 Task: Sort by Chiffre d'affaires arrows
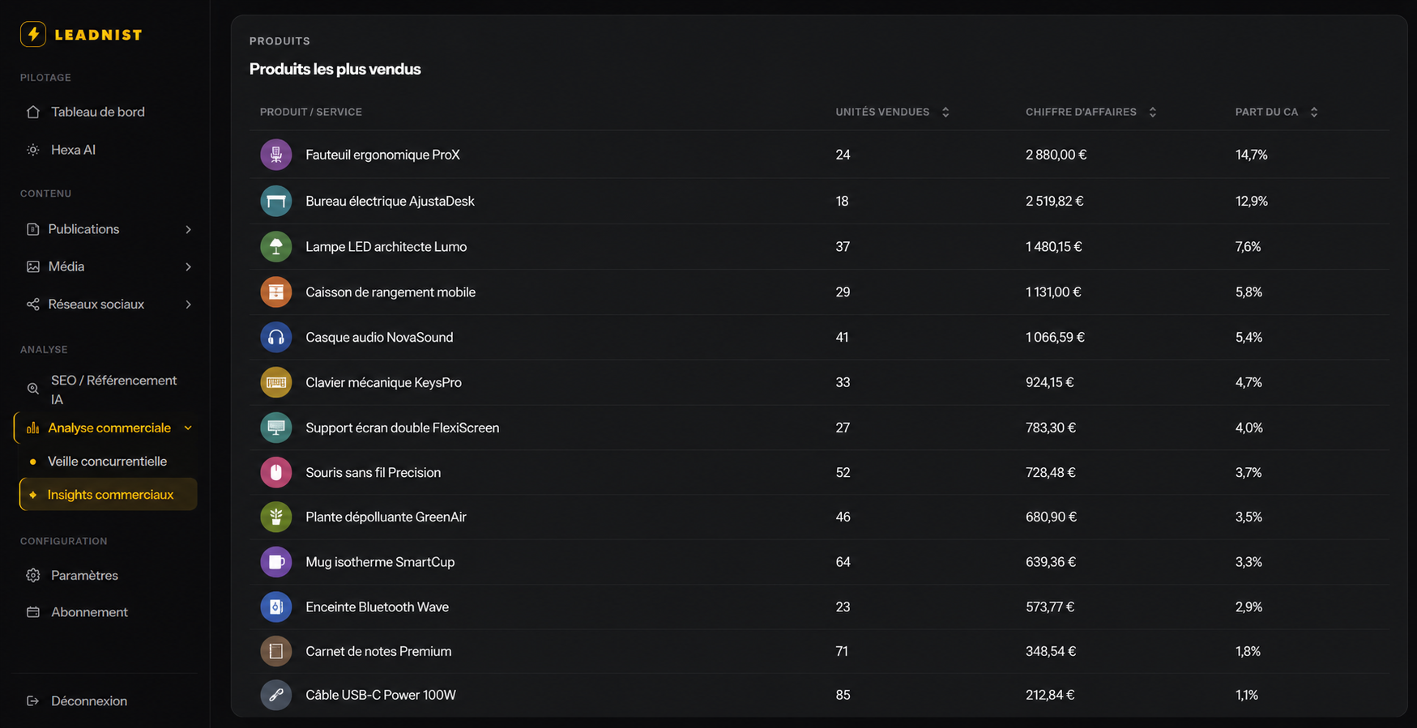pos(1153,112)
